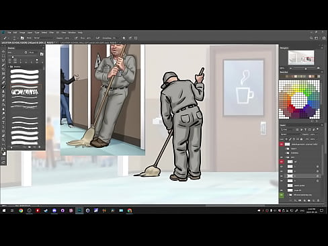328x246 pixels.
Task: Open the layer blend mode dropdown
Action: coord(290,134)
